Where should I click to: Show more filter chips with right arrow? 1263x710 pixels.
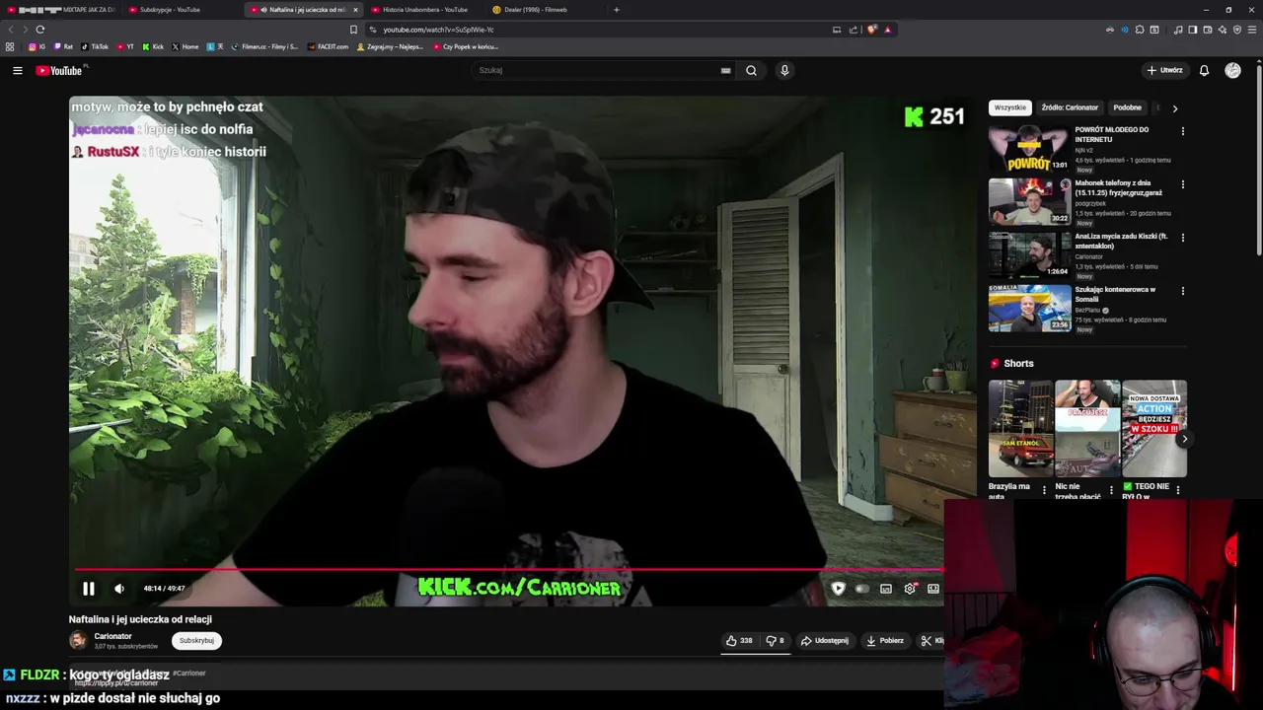click(x=1174, y=108)
